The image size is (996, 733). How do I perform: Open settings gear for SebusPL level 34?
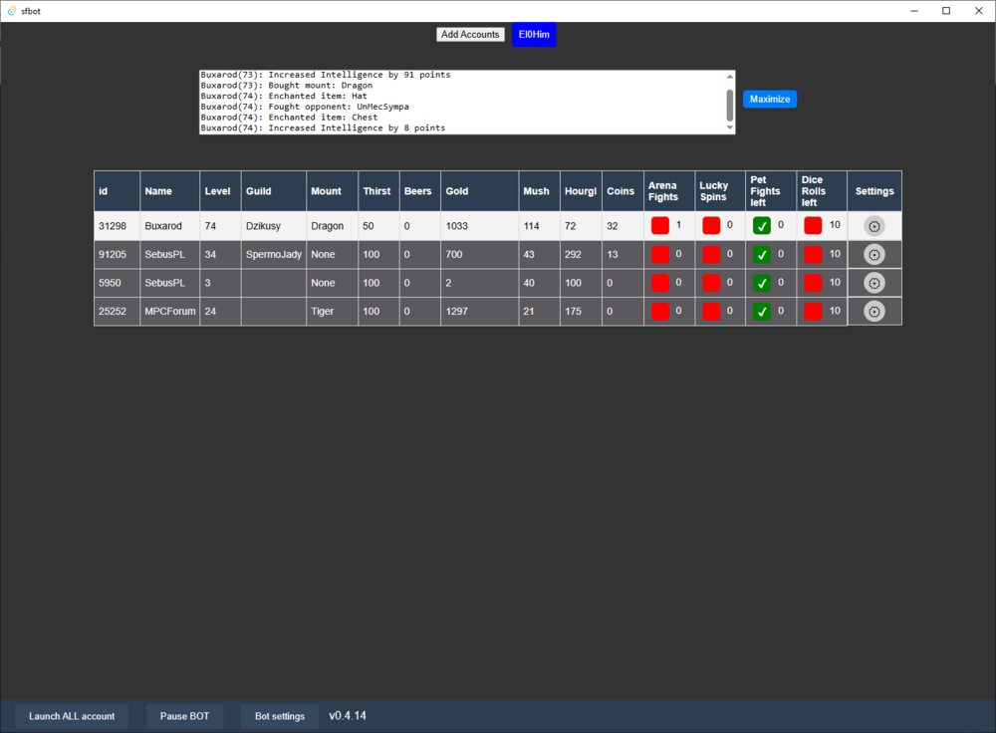coord(874,255)
